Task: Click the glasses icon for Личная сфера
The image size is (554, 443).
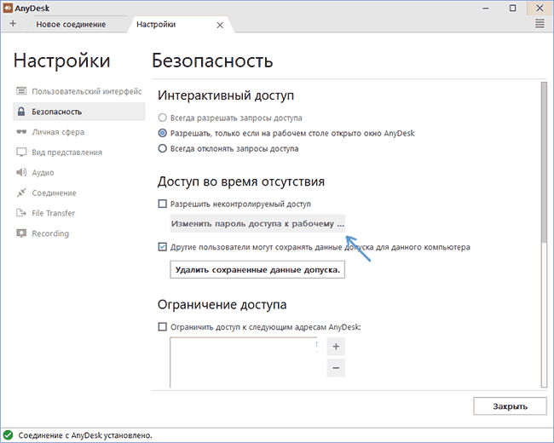Action: point(21,132)
